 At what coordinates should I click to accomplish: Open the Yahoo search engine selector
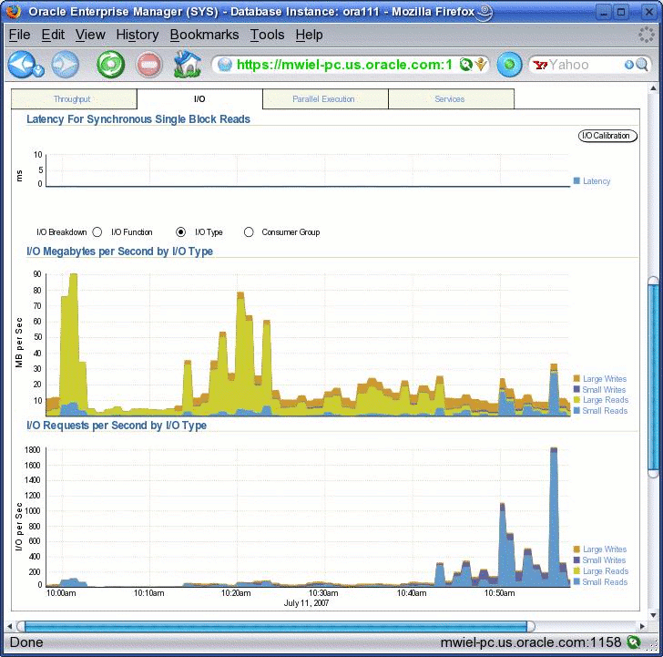click(540, 65)
